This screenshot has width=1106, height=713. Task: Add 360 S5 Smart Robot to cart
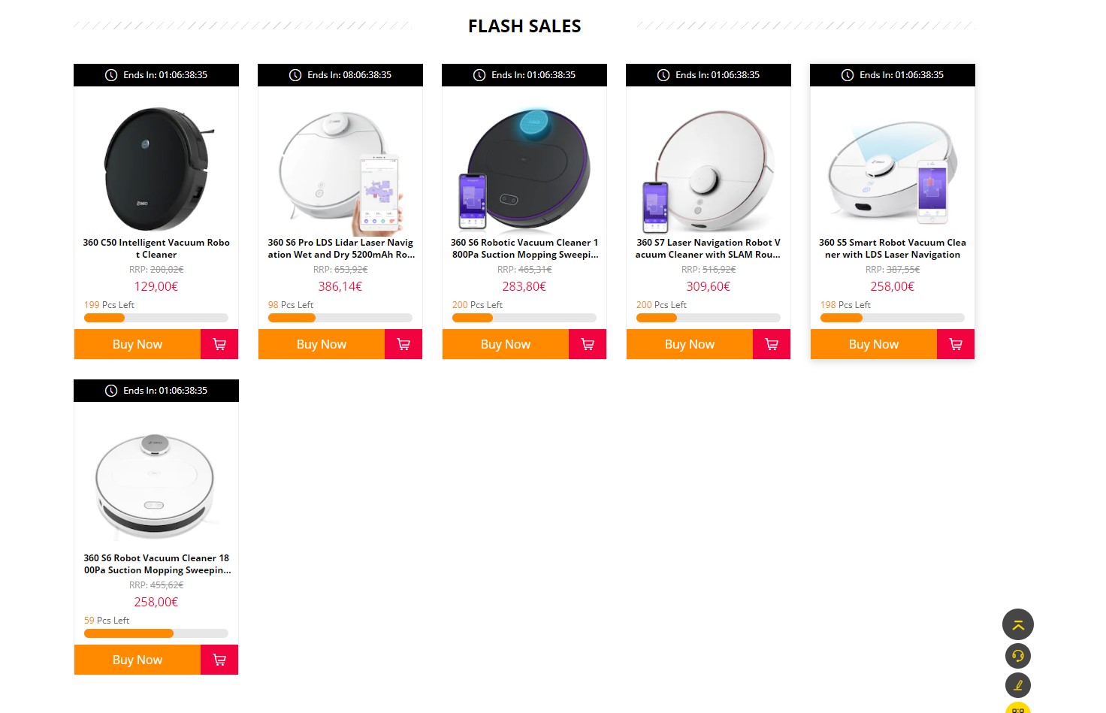click(956, 344)
